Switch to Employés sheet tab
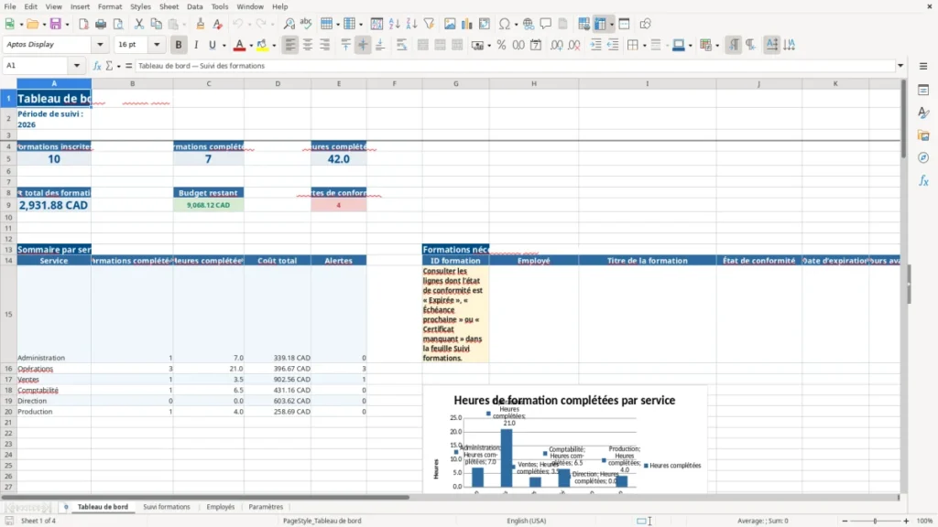938x527 pixels. coord(220,507)
